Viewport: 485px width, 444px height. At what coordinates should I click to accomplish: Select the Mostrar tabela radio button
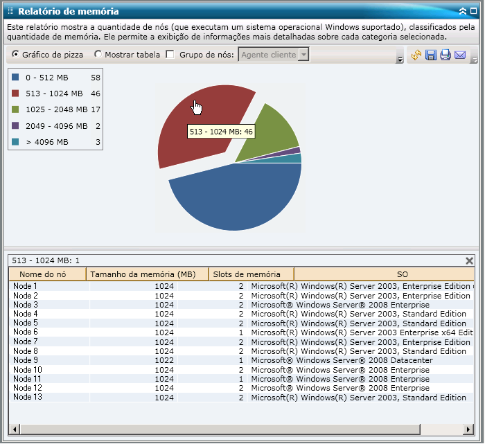click(98, 55)
